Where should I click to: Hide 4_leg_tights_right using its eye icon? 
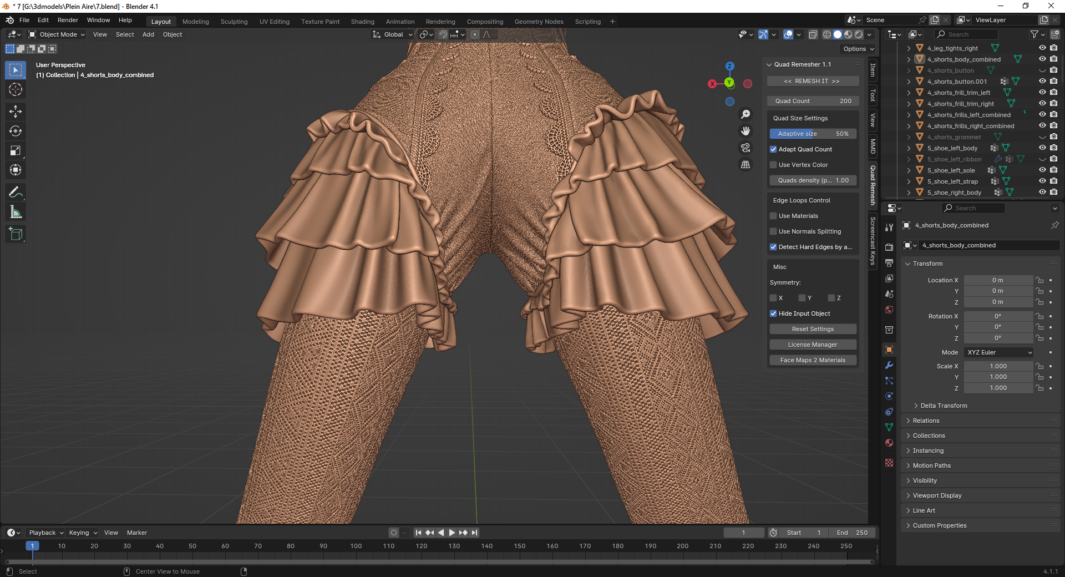point(1042,48)
